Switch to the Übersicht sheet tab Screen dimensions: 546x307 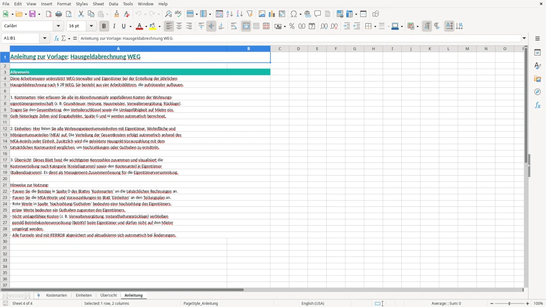108,295
